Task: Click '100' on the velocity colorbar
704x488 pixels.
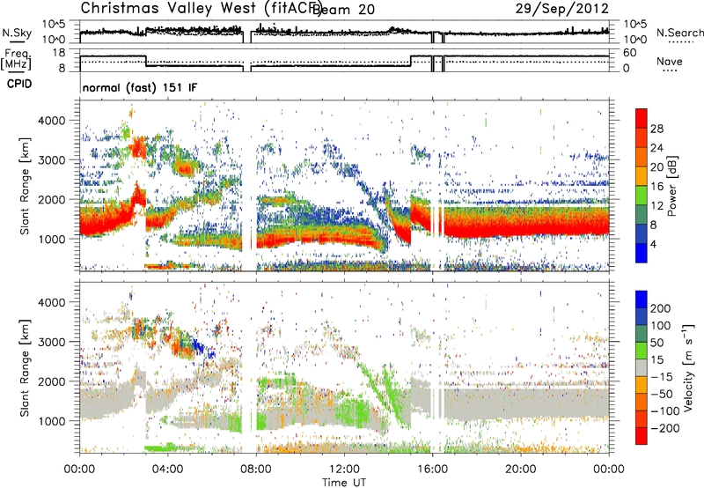Action: (661, 326)
